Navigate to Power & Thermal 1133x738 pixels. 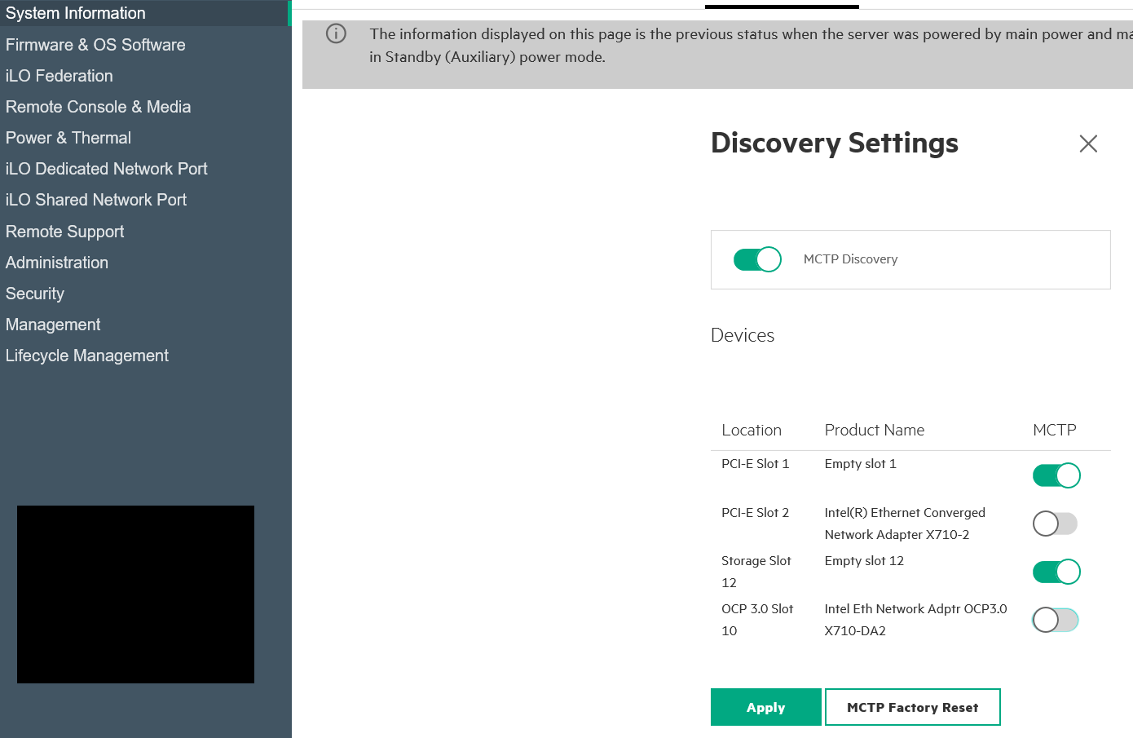(68, 138)
